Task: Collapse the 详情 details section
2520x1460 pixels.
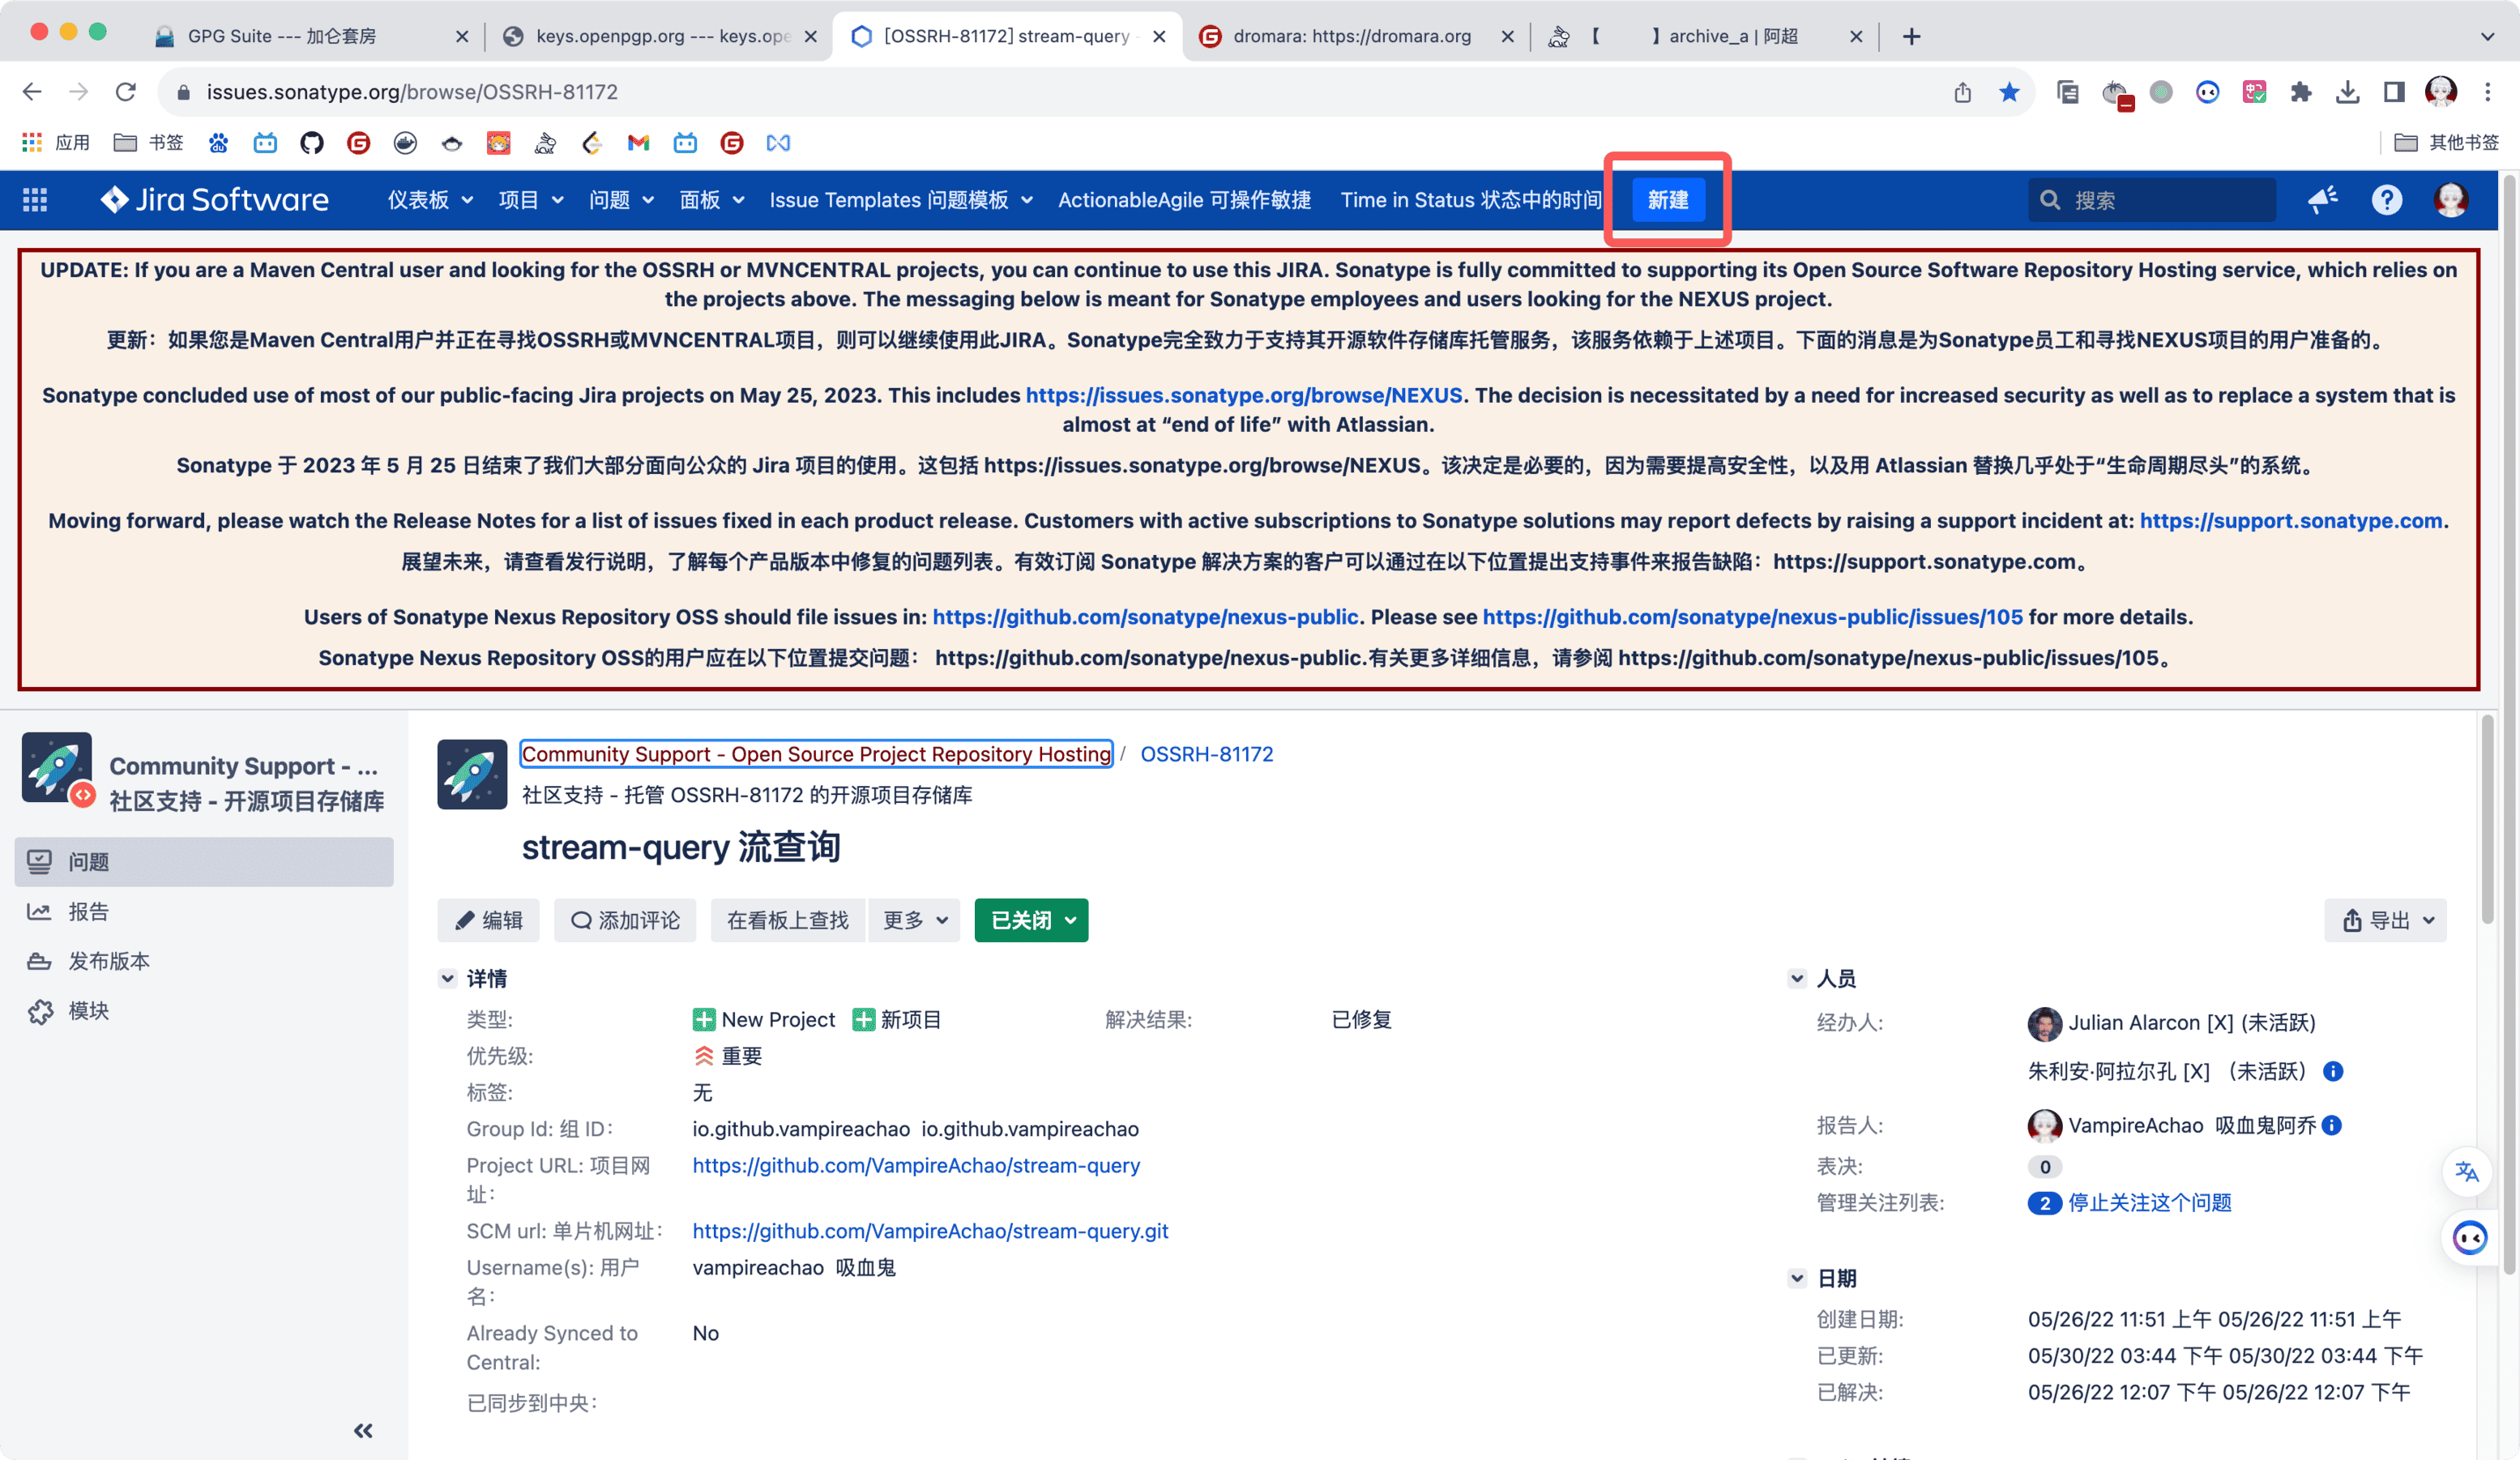Action: (x=448, y=979)
